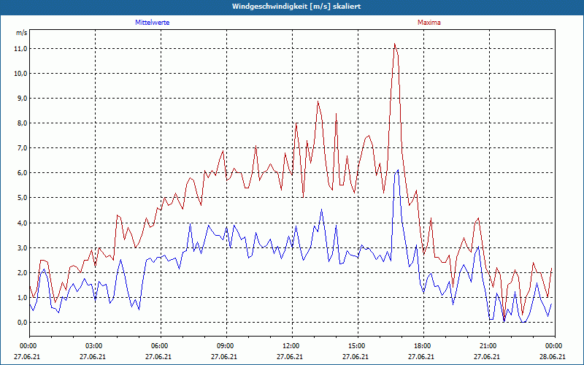This screenshot has width=584, height=365.
Task: Click the 00:00 time label above 28.06.21
Action: pyautogui.click(x=555, y=346)
